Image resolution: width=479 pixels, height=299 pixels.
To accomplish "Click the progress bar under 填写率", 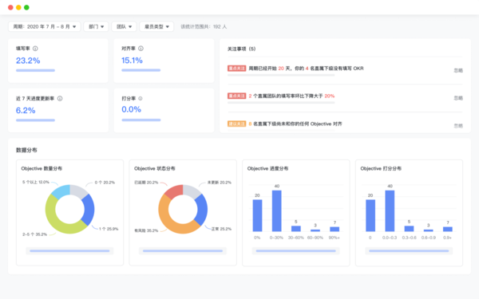I will tap(35, 70).
